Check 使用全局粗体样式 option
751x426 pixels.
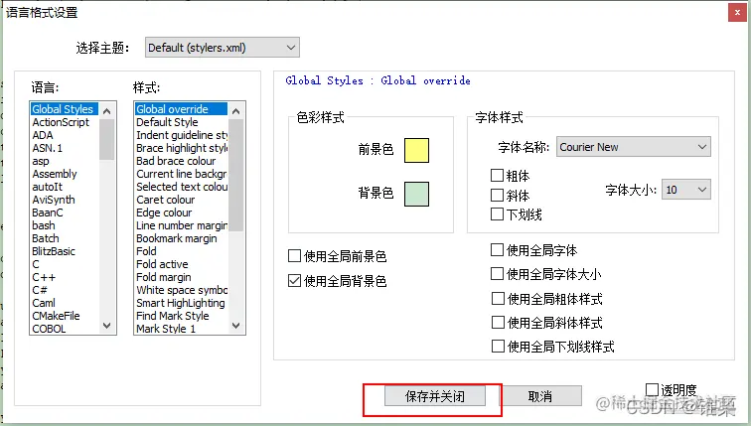pyautogui.click(x=498, y=299)
